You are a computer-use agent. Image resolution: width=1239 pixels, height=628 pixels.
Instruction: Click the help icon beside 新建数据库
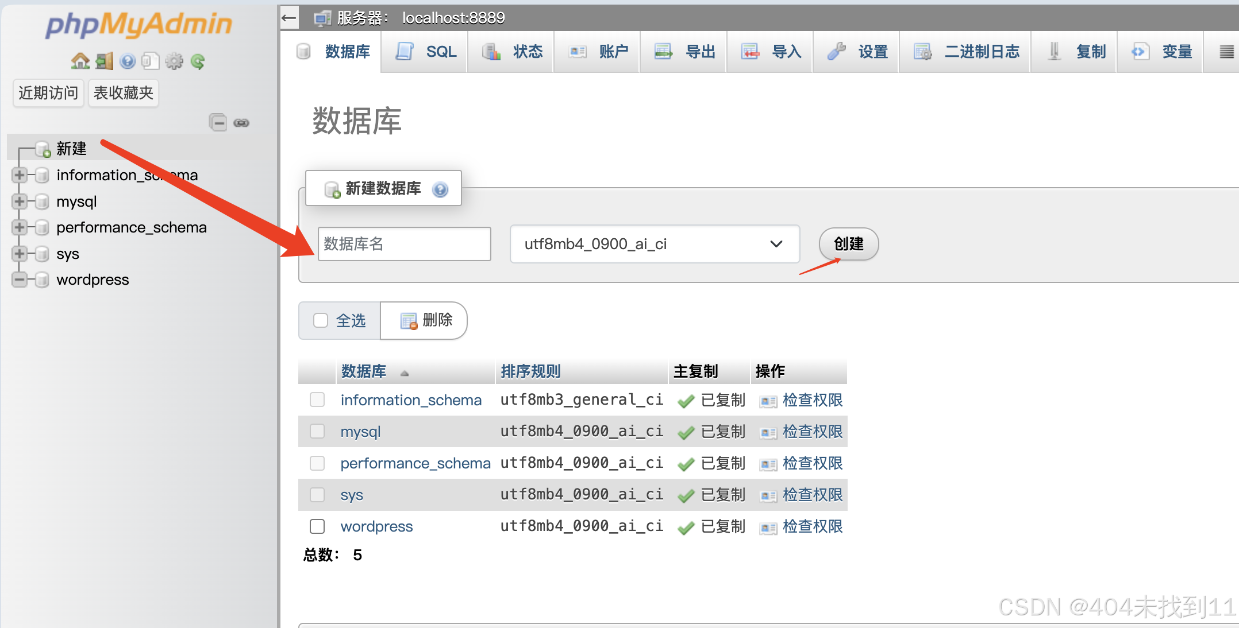(x=440, y=189)
